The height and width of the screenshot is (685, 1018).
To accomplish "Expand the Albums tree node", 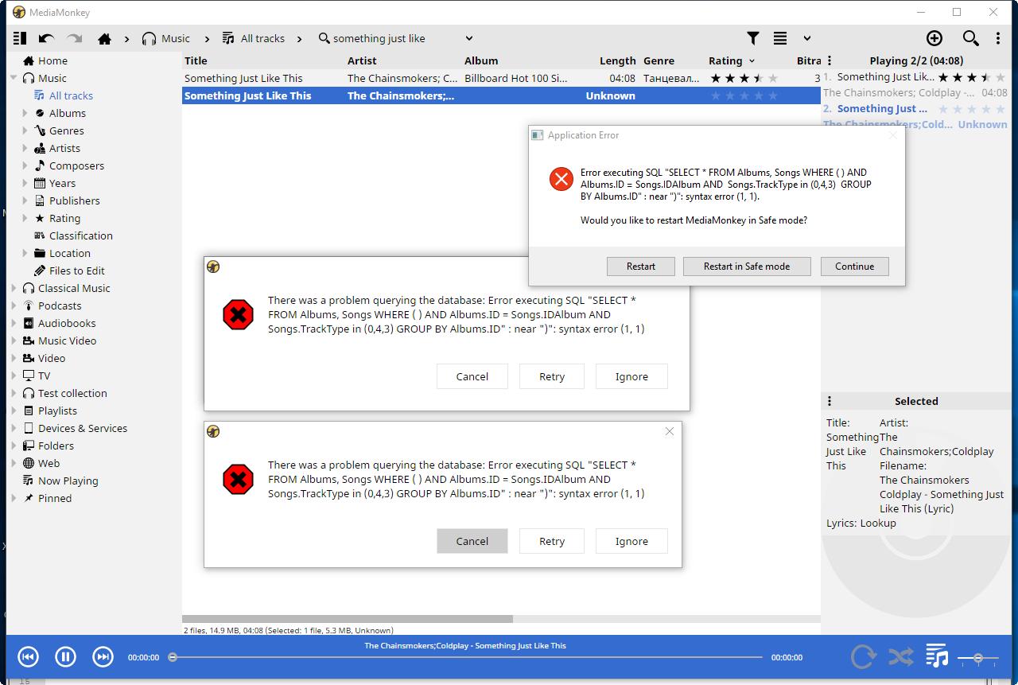I will click(x=25, y=113).
